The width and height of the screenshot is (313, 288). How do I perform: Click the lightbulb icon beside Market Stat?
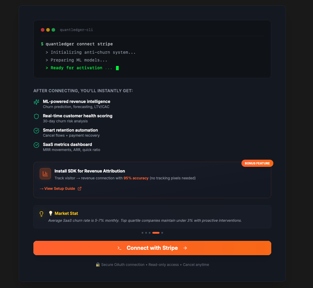[41, 214]
